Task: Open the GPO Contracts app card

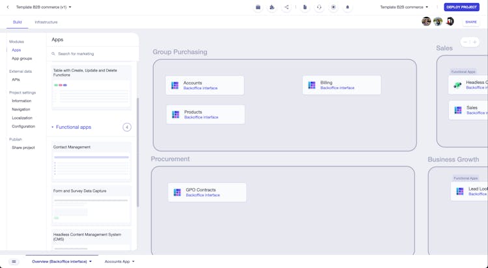Action: pos(207,193)
